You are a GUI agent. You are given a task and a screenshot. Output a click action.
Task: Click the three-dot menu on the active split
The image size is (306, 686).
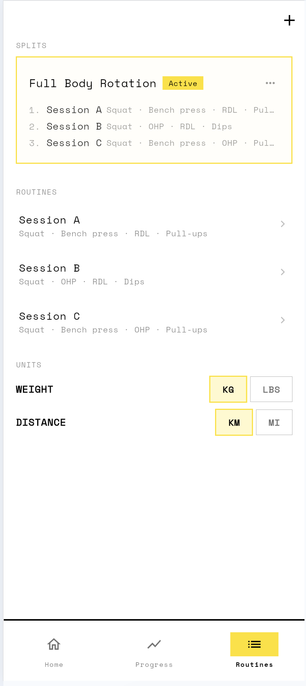(270, 83)
